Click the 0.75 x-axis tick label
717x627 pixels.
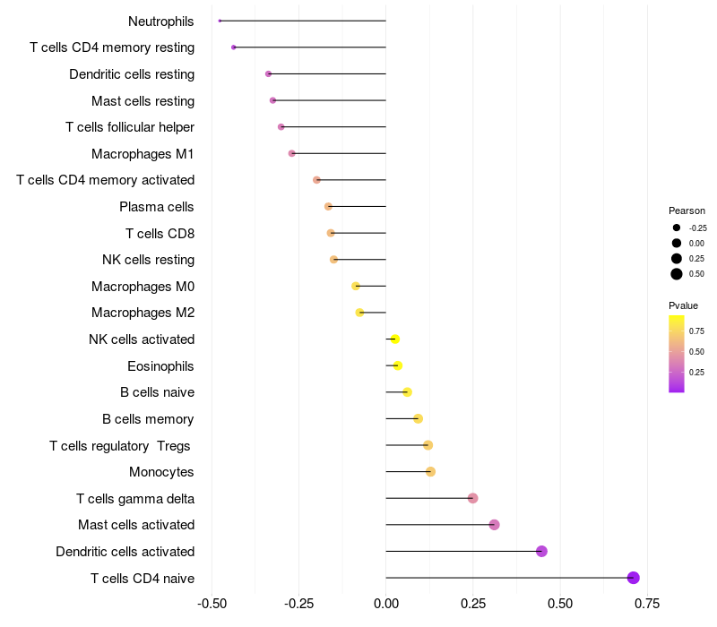[647, 604]
